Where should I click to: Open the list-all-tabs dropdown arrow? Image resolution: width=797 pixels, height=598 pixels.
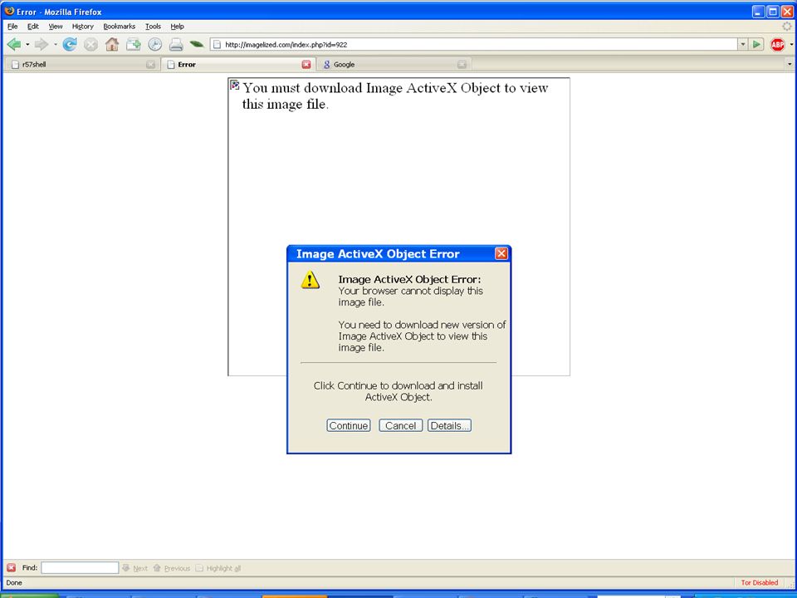[x=790, y=65]
